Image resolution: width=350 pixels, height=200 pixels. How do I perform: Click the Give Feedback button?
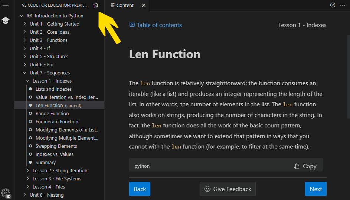click(228, 189)
